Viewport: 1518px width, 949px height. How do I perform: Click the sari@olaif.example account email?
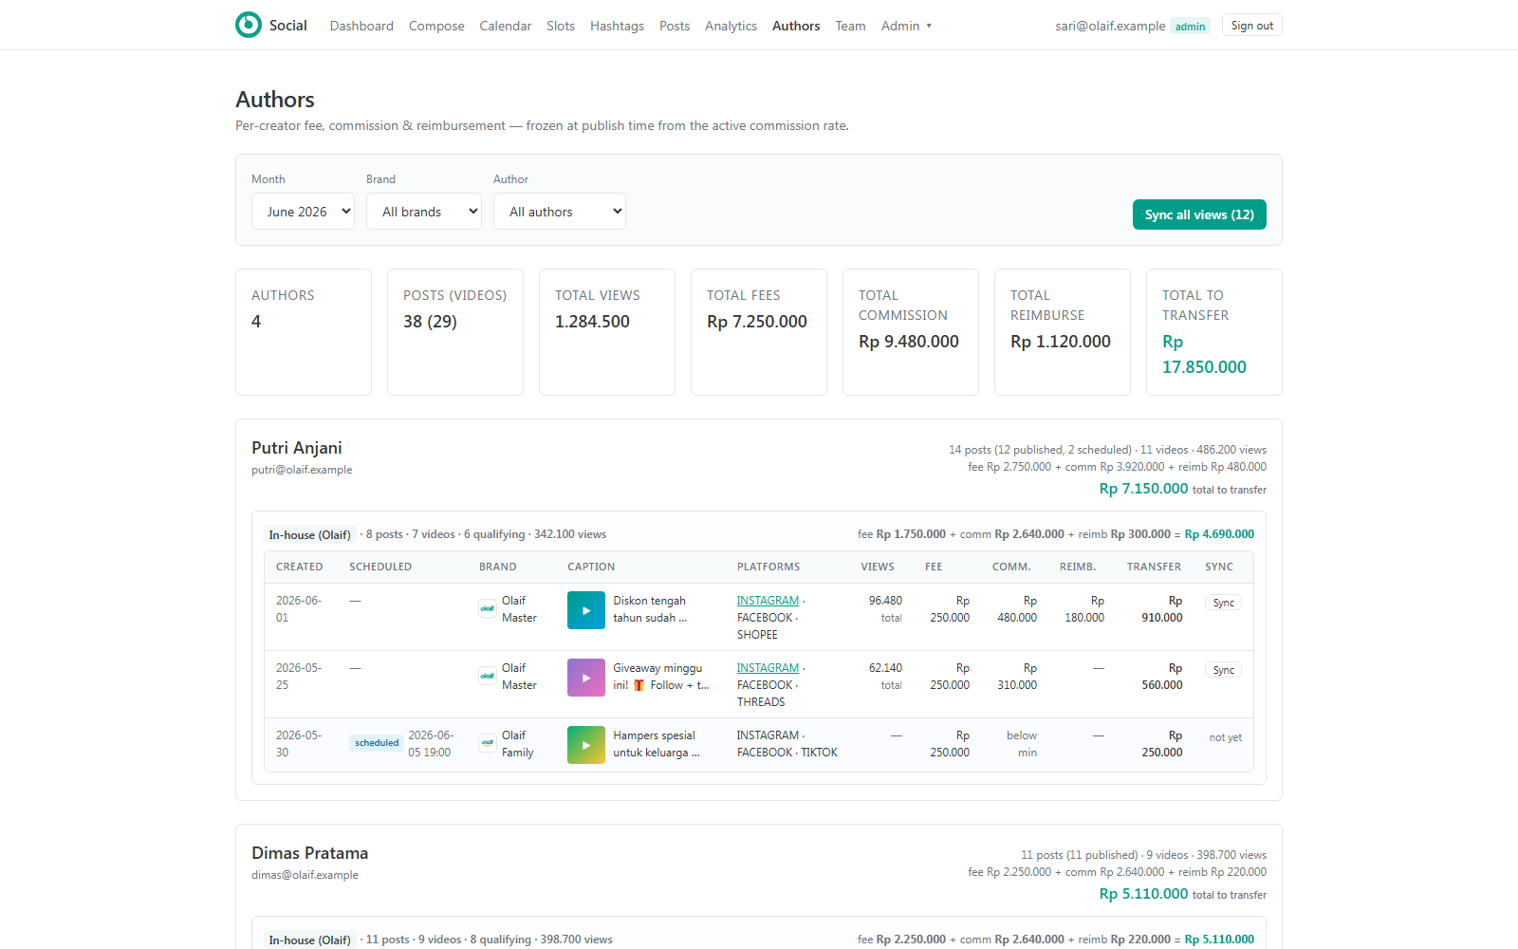coord(1110,26)
